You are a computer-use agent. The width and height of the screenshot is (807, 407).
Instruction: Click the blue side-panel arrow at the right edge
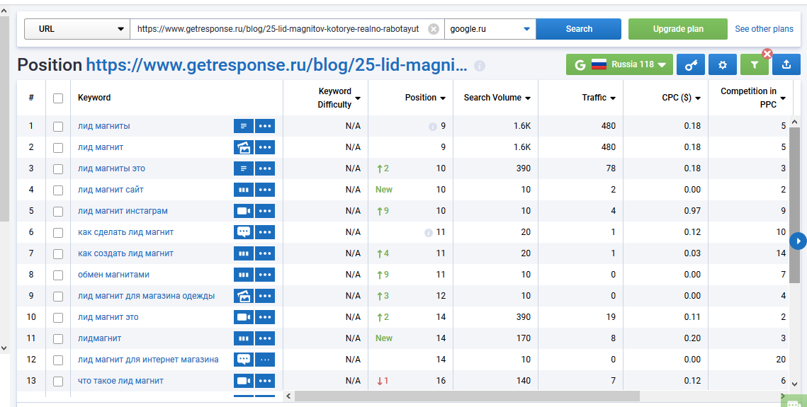click(798, 241)
